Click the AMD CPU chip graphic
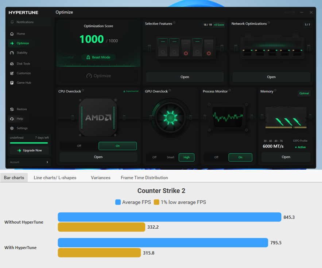The image size is (322, 268). (x=98, y=118)
